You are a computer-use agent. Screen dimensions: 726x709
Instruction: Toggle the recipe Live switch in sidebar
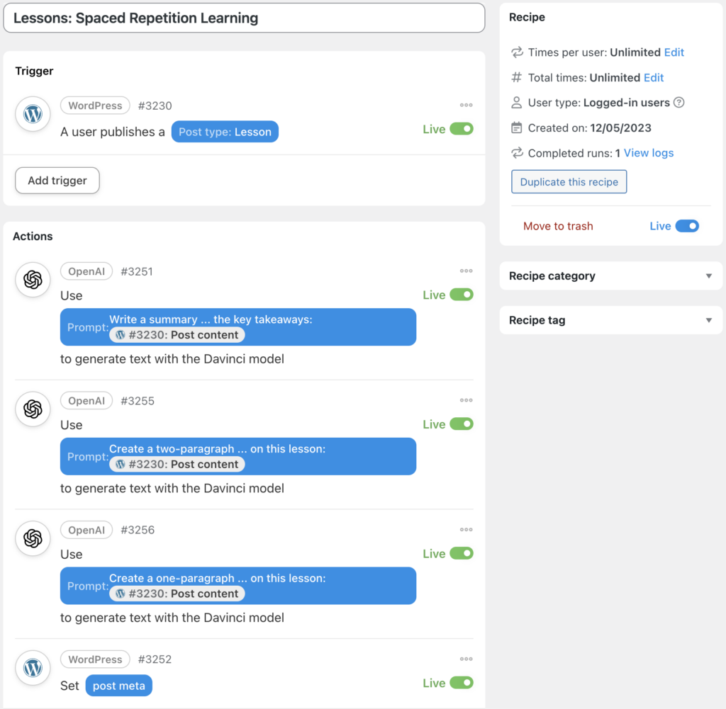tap(686, 226)
